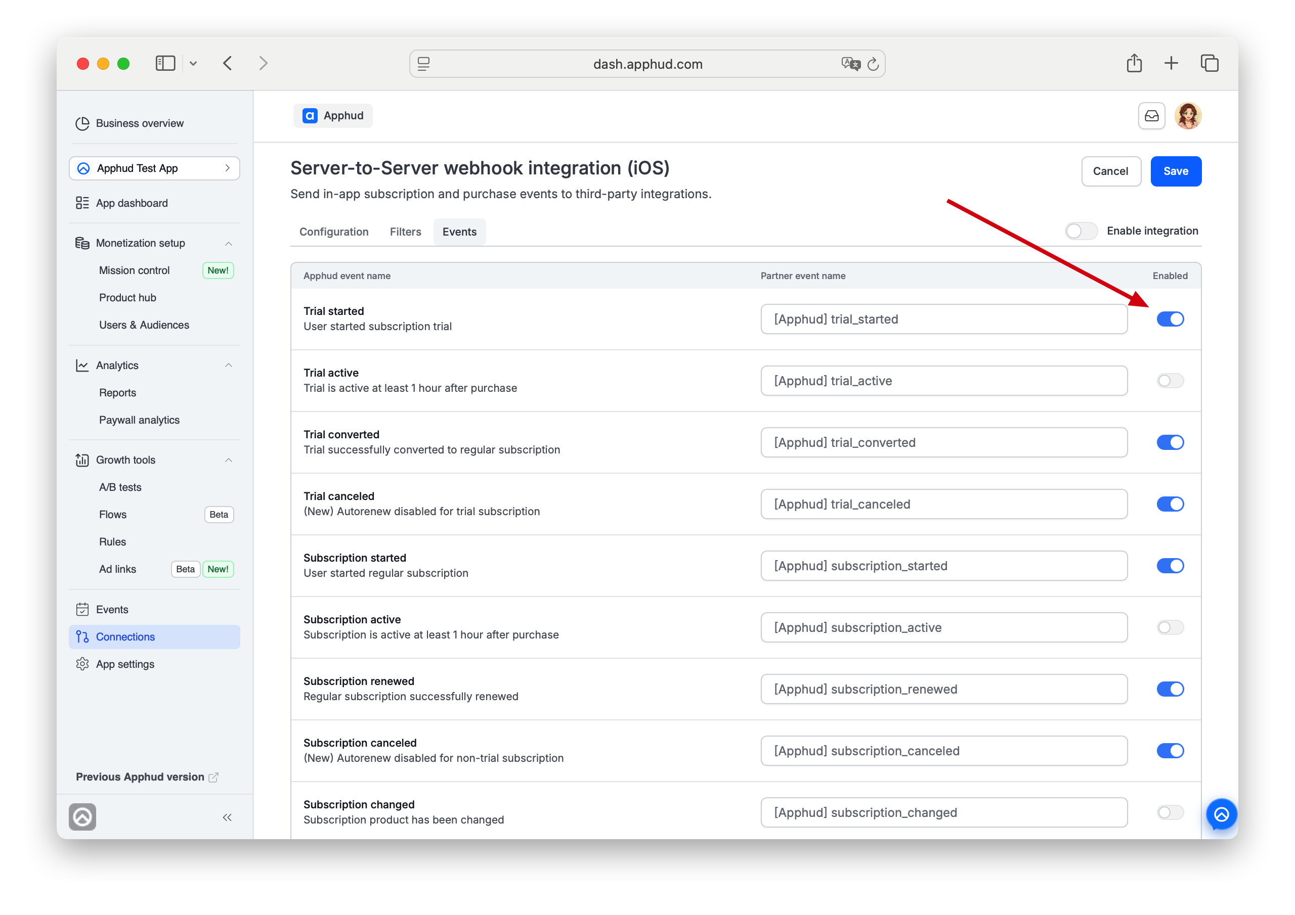Open the inbox notifications icon

click(x=1151, y=116)
